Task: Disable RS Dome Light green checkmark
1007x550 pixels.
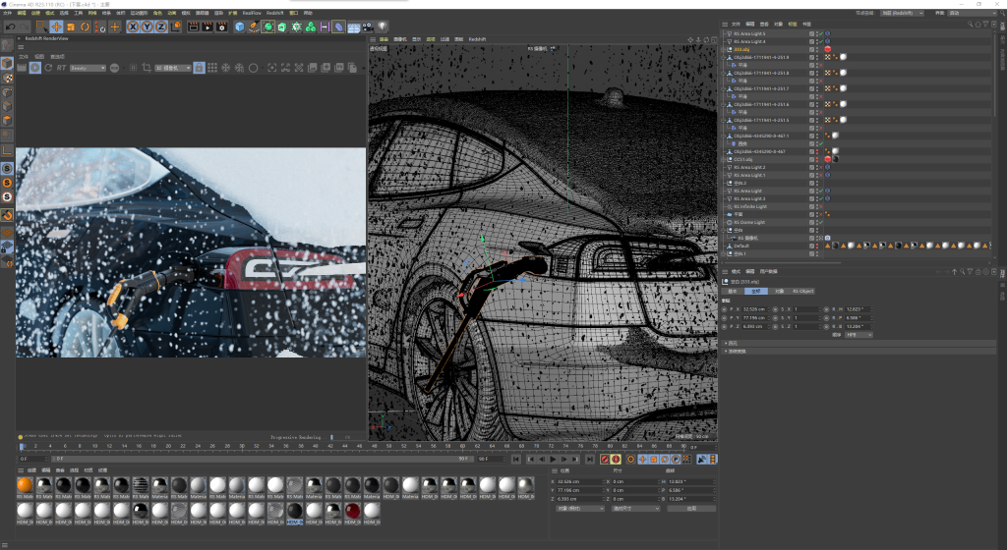Action: 821,222
